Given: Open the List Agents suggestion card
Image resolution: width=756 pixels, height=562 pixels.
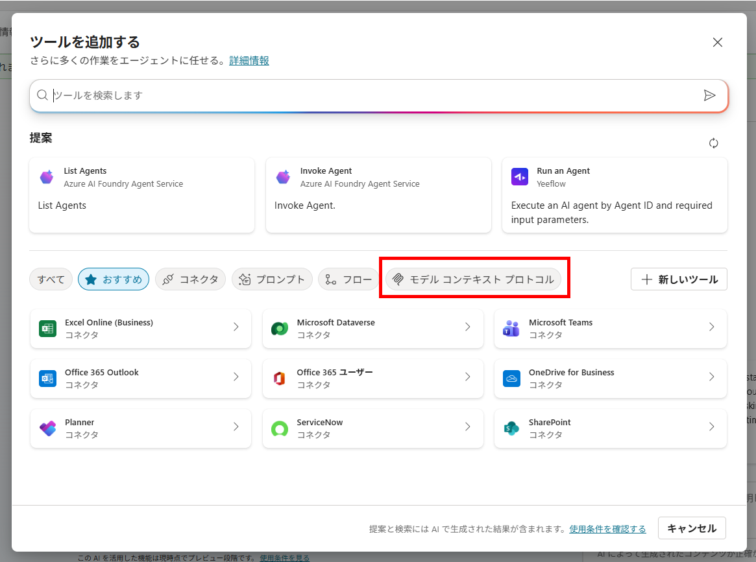Looking at the screenshot, I should 141,195.
